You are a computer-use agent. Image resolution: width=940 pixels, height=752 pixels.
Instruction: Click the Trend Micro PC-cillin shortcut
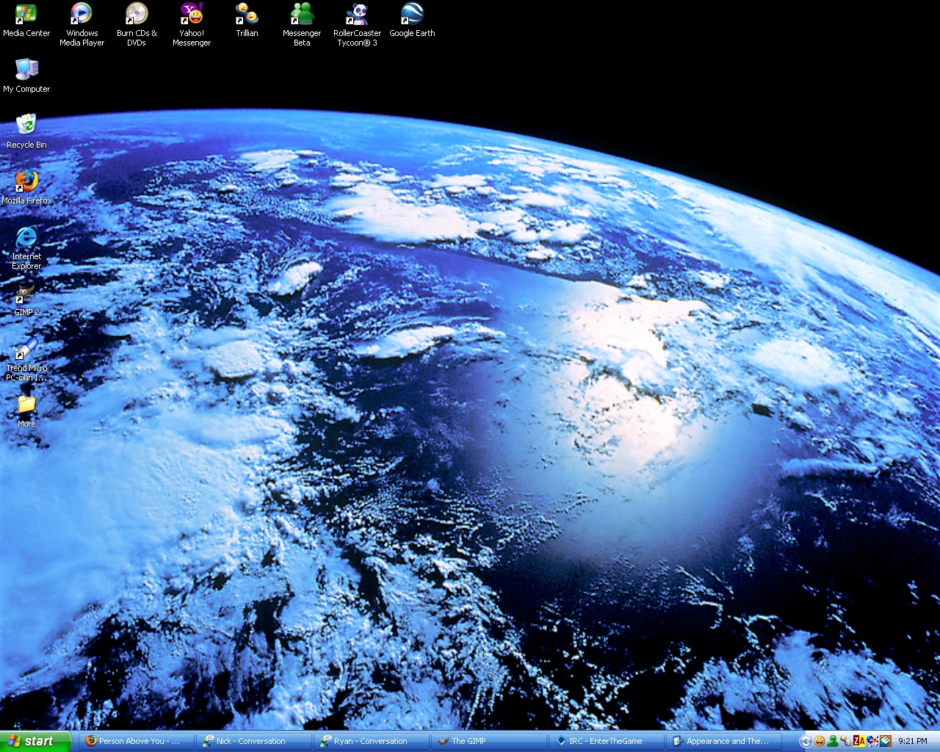pos(26,350)
